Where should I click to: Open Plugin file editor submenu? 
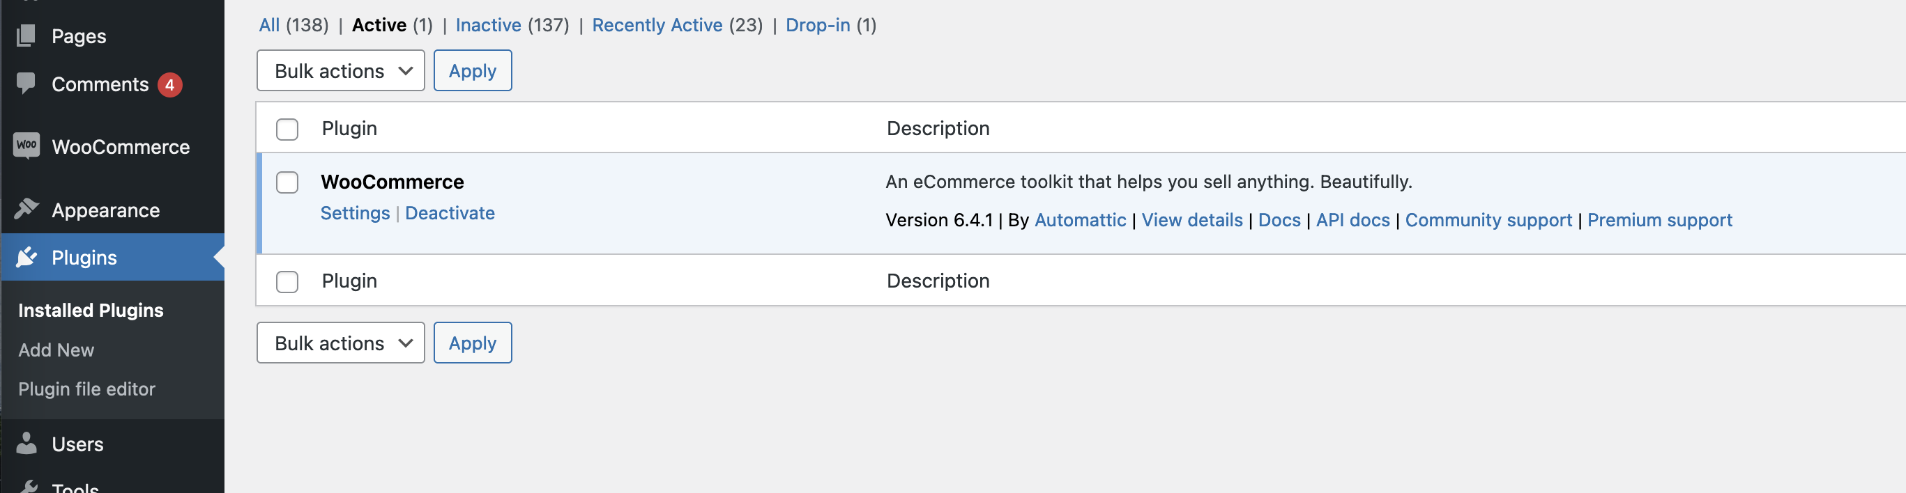[86, 389]
